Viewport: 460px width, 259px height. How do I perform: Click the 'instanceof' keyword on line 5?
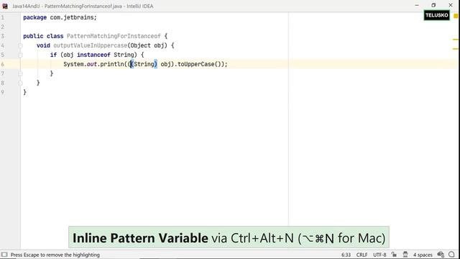[x=93, y=55]
